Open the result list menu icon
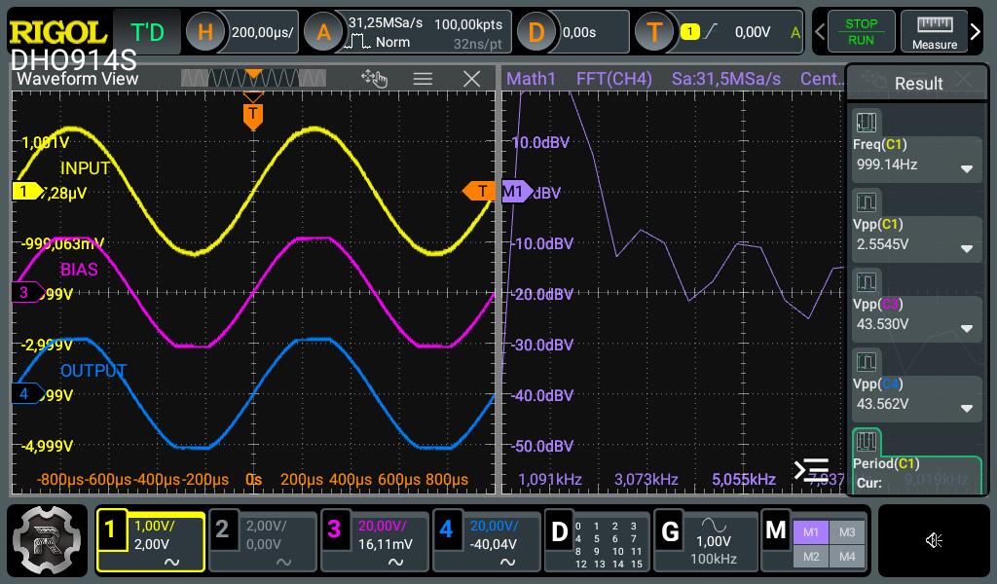This screenshot has height=584, width=997. (x=811, y=470)
